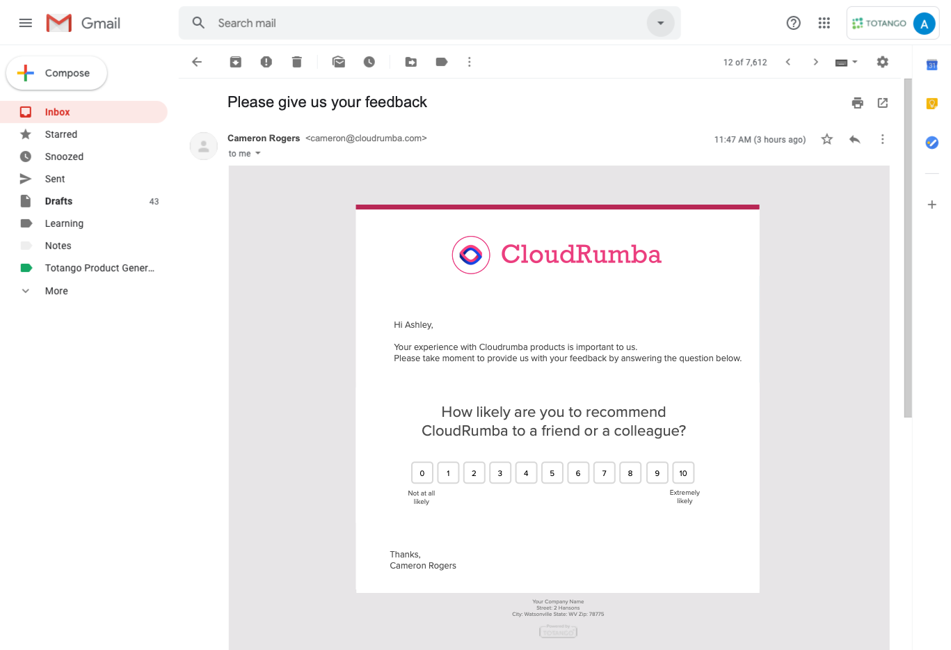Viewport: 951px width, 650px height.
Task: Go back to inbox arrow
Action: tap(197, 62)
